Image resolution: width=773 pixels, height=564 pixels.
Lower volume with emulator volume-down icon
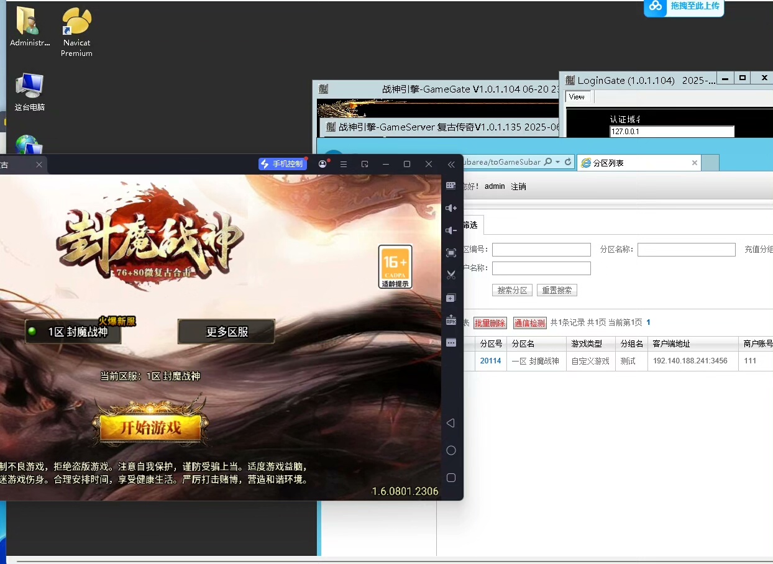[451, 230]
